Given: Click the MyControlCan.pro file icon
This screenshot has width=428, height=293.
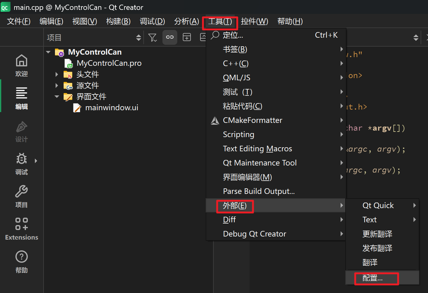Looking at the screenshot, I should (x=69, y=63).
